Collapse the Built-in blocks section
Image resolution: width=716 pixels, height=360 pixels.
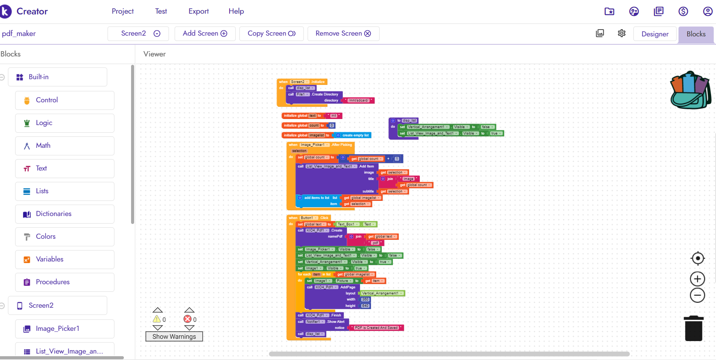pyautogui.click(x=2, y=77)
